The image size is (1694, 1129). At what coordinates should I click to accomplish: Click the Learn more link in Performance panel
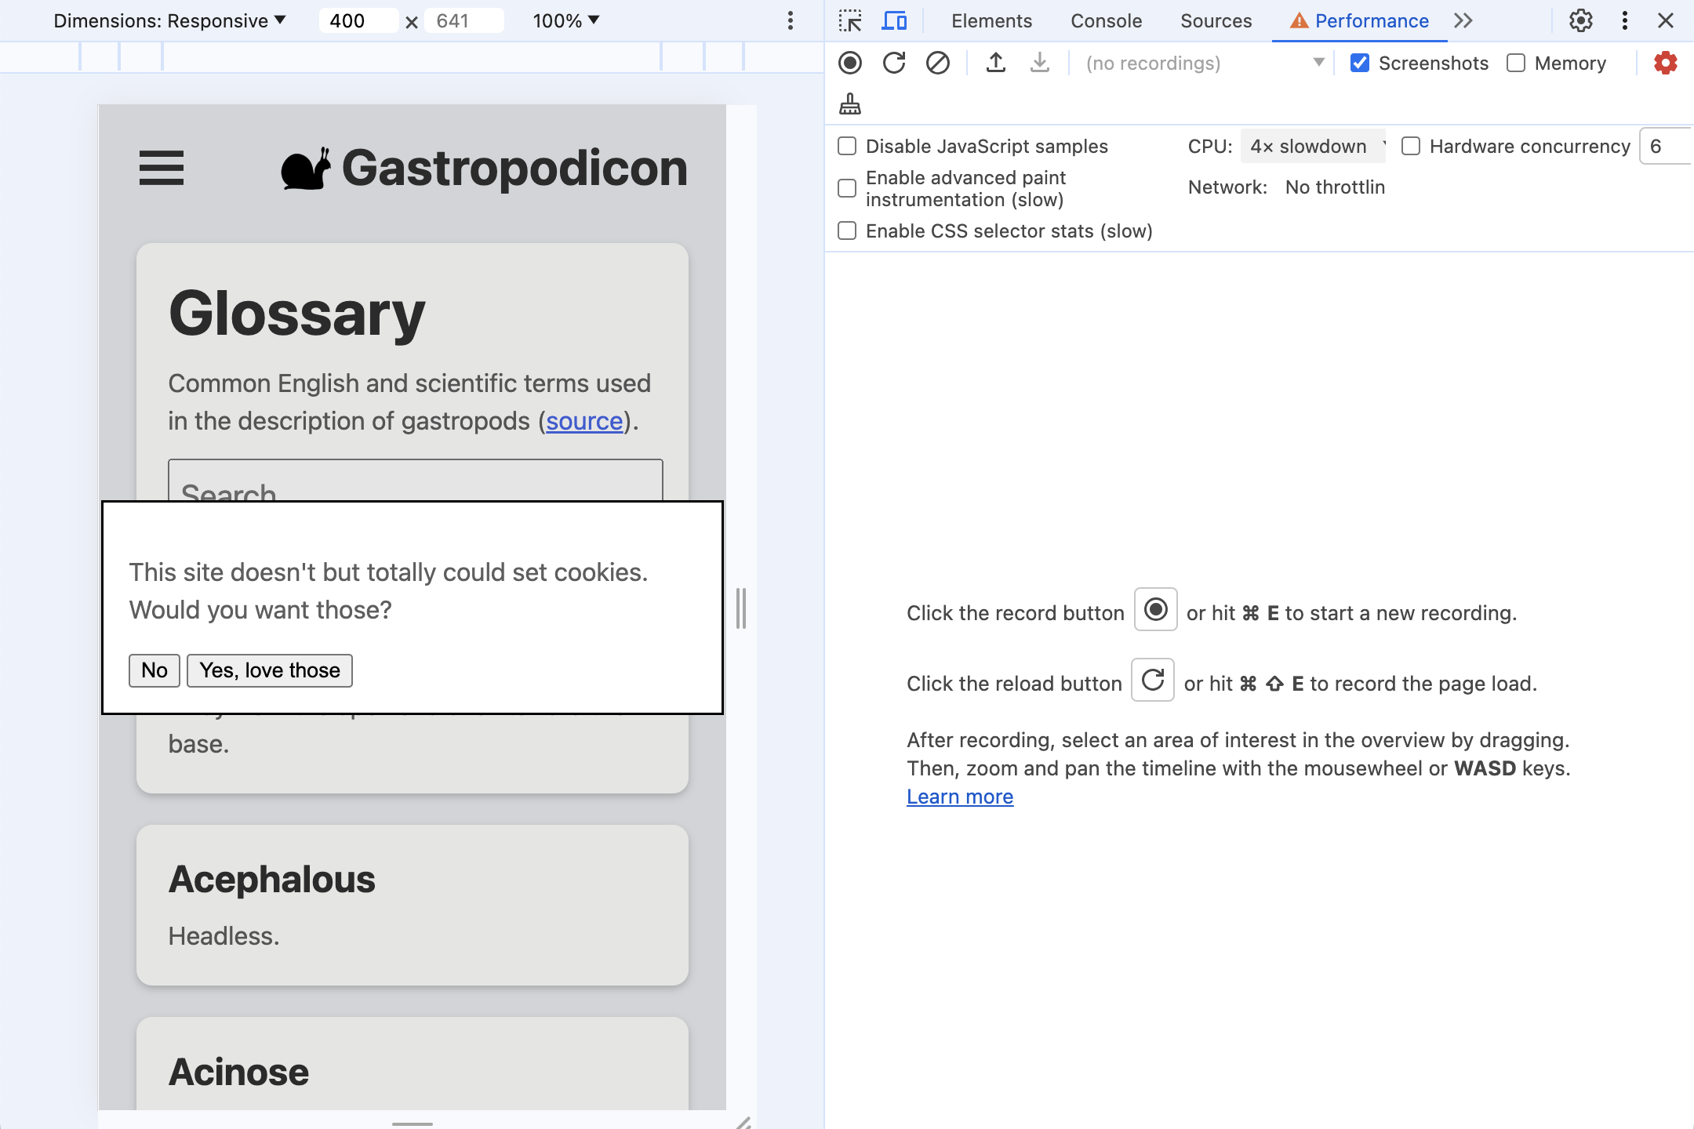961,795
